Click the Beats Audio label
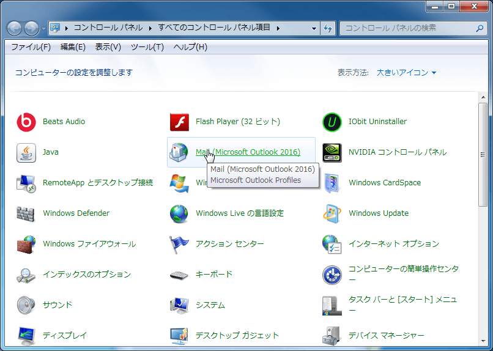493x351 pixels. click(x=64, y=121)
